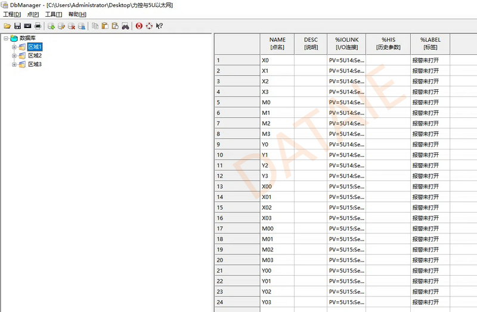Select 区域3 in the tree
Screen dimensions: 477x312
click(x=35, y=64)
